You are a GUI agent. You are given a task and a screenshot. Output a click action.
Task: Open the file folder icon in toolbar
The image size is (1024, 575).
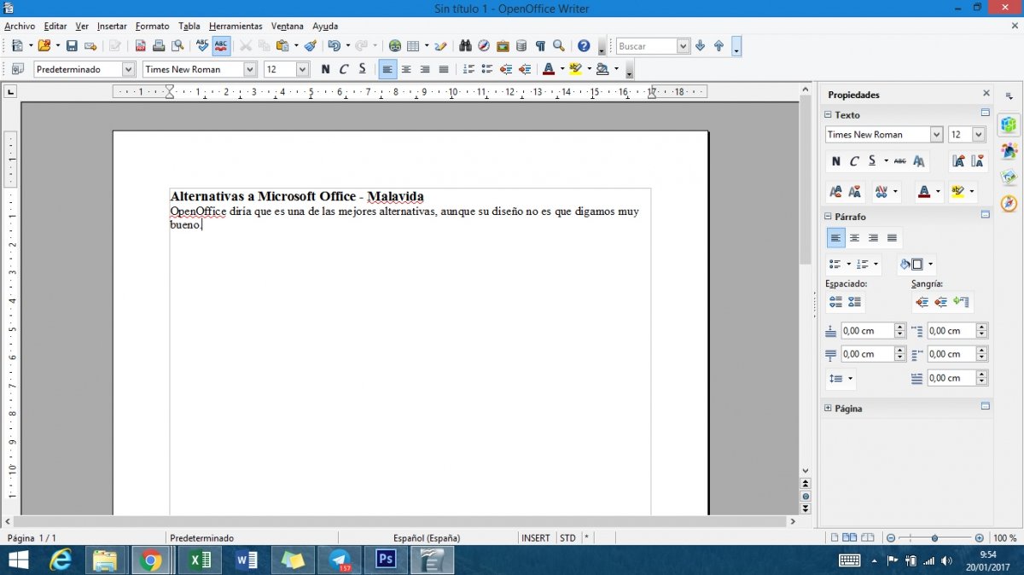[x=44, y=46]
